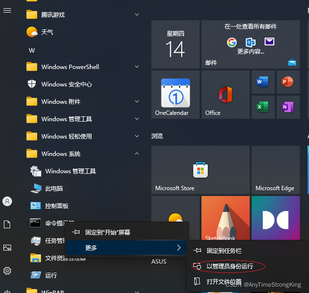The height and width of the screenshot is (293, 309).
Task: Open the Documents icon in left sidebar
Action: point(7,224)
